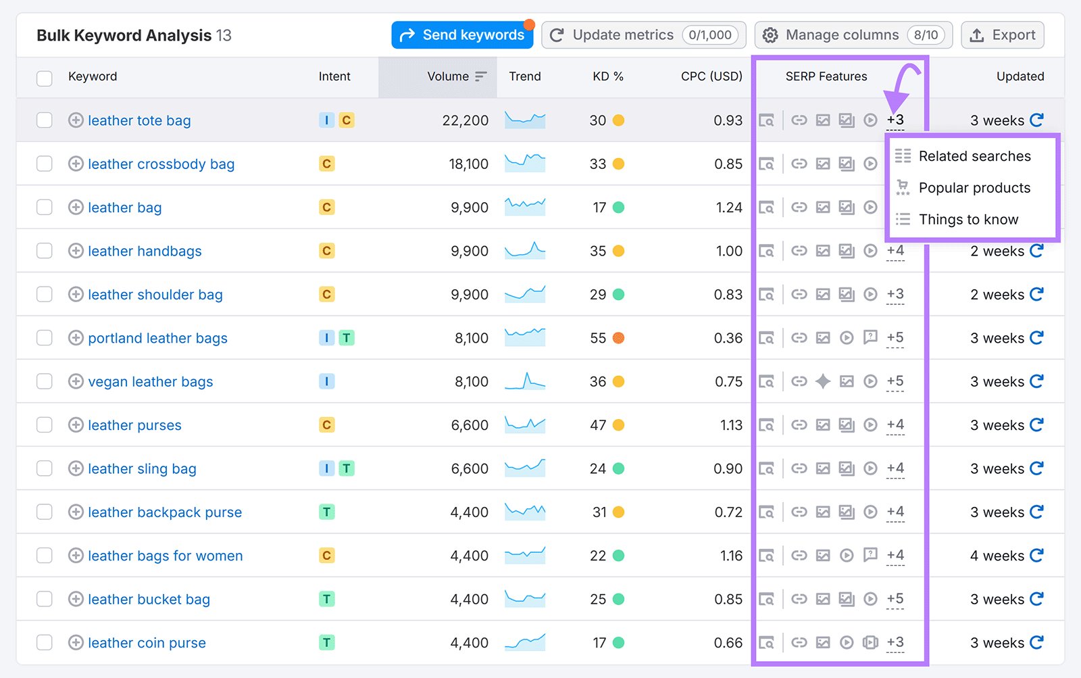Image resolution: width=1081 pixels, height=678 pixels.
Task: Click the SERP preview icon for leather crossbody bag
Action: [767, 164]
